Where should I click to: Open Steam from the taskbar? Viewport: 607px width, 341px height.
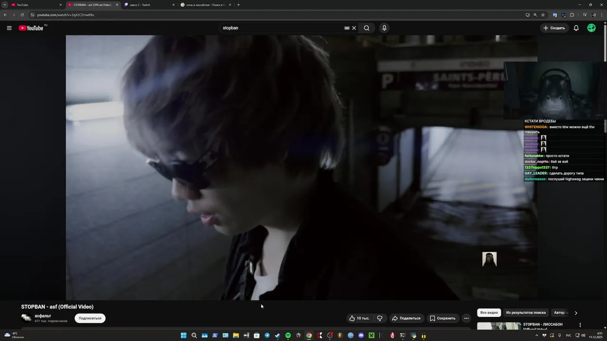click(x=277, y=335)
